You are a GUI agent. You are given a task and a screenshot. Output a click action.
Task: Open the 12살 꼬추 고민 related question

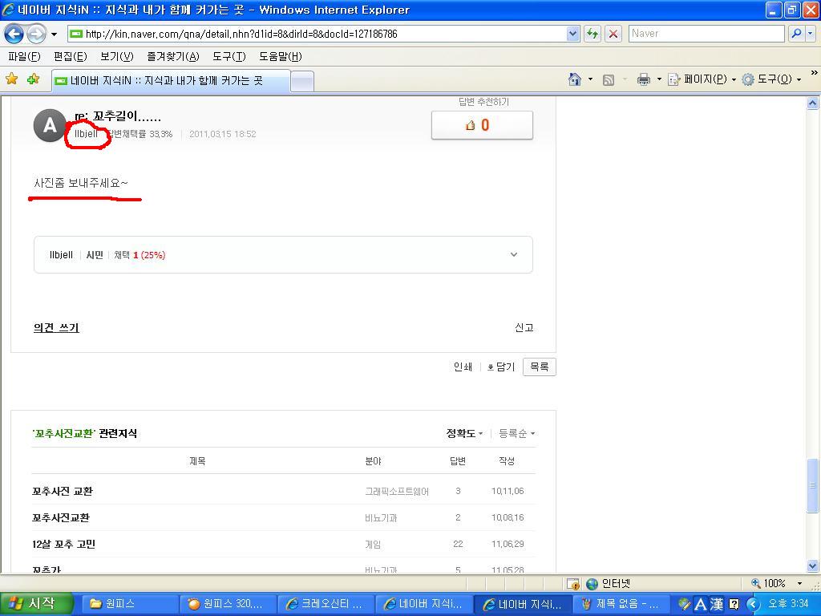tap(63, 544)
